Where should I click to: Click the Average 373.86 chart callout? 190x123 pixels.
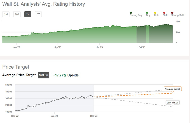click(173, 89)
